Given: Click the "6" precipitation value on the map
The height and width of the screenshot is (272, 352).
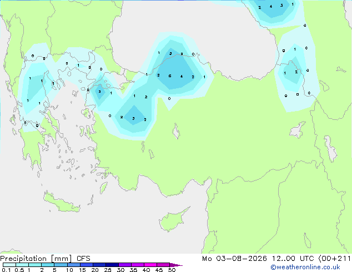Looking at the screenshot, I should pos(170,76).
